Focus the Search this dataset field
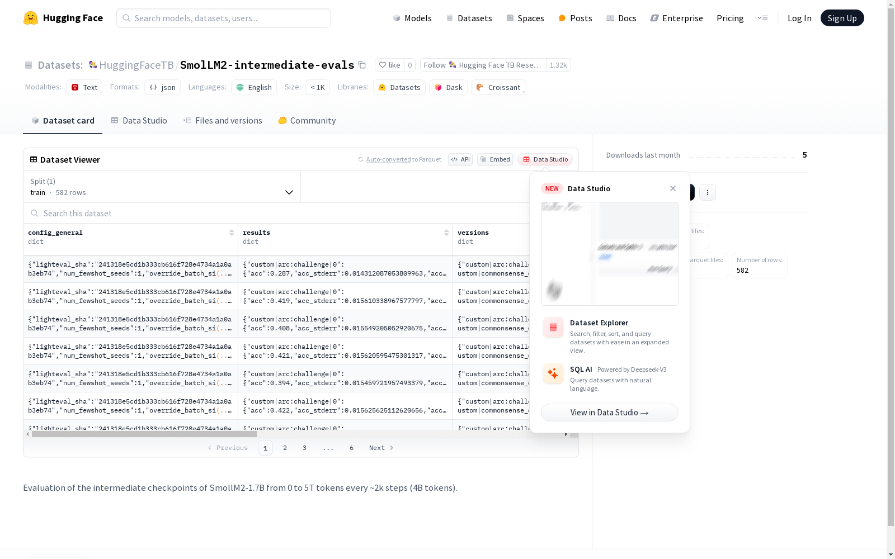The image size is (895, 559). [277, 213]
